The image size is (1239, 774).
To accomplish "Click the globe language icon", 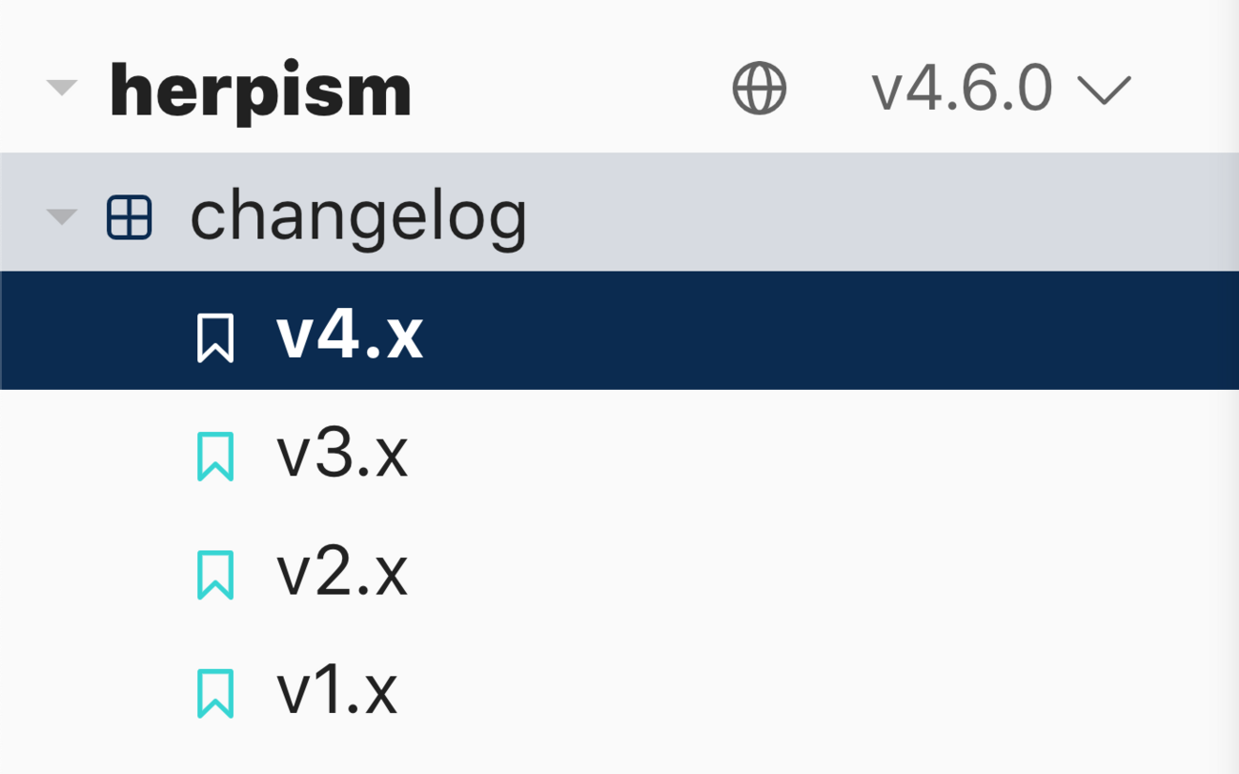I will (x=759, y=89).
